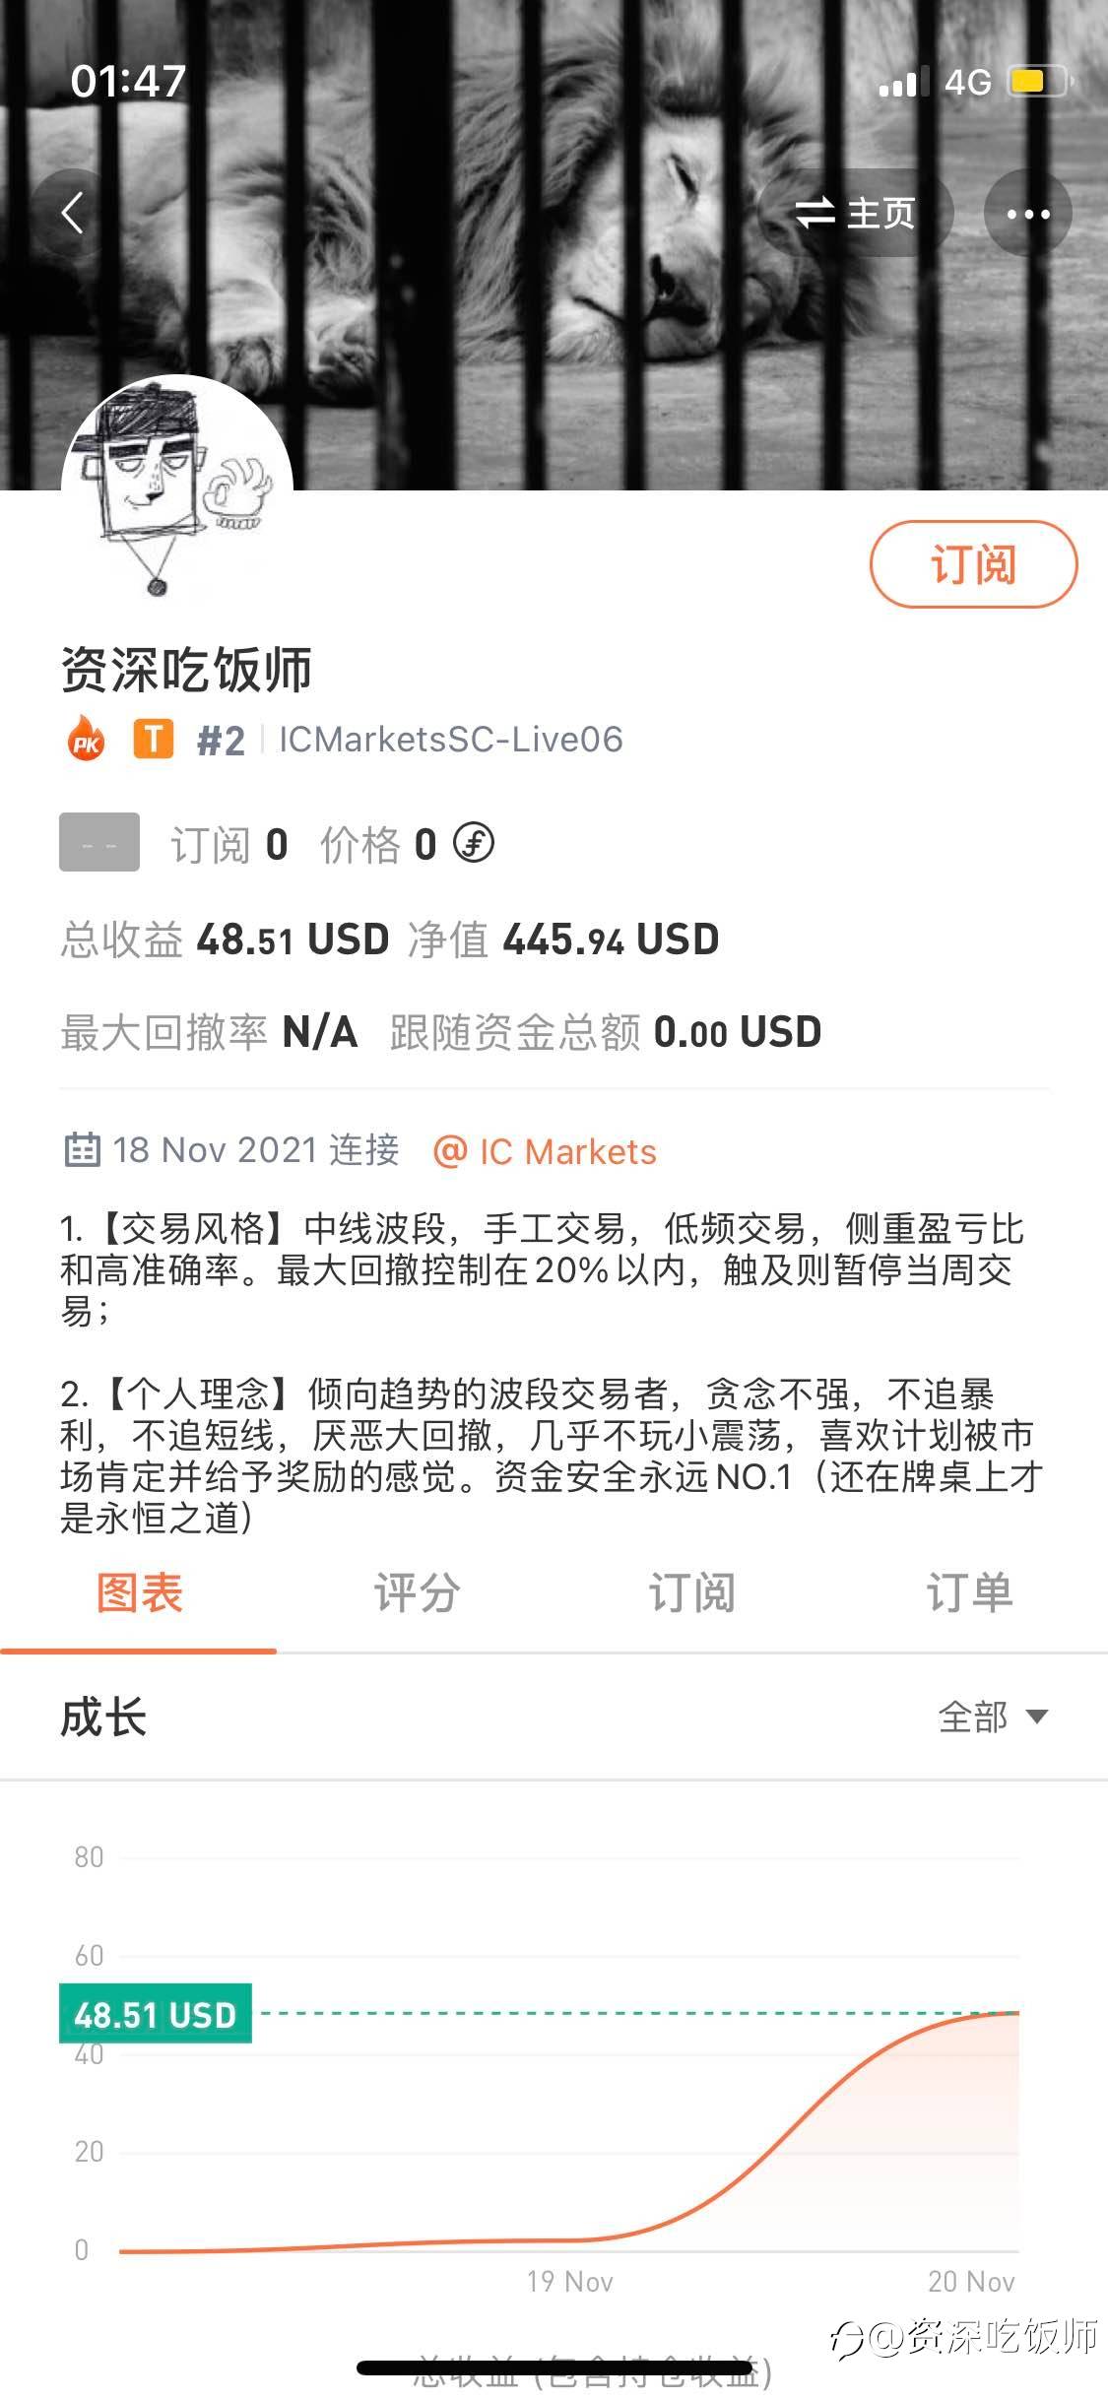Tap the orange 订阅 subscribe button
This screenshot has width=1108, height=2399.
tap(973, 564)
